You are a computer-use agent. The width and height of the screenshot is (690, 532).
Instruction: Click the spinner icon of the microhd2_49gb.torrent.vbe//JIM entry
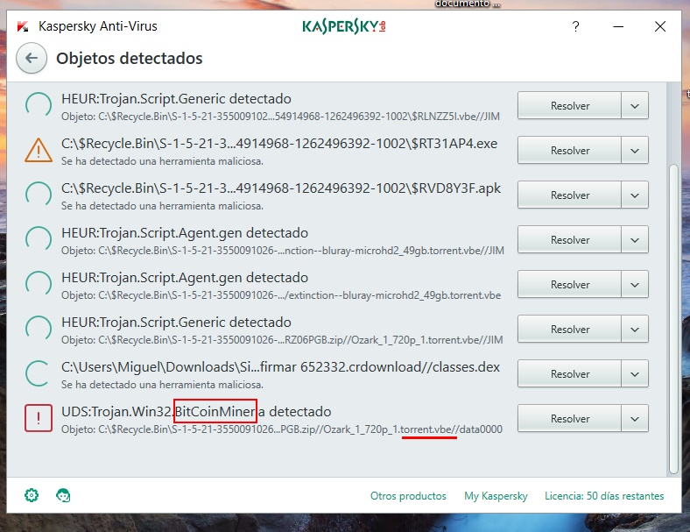[x=39, y=239]
